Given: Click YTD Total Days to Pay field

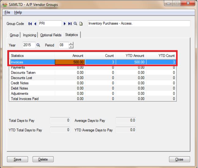Looking at the screenshot, I should pos(60,130).
